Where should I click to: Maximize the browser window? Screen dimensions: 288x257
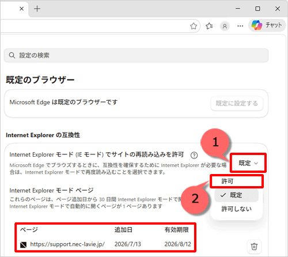[257, 9]
